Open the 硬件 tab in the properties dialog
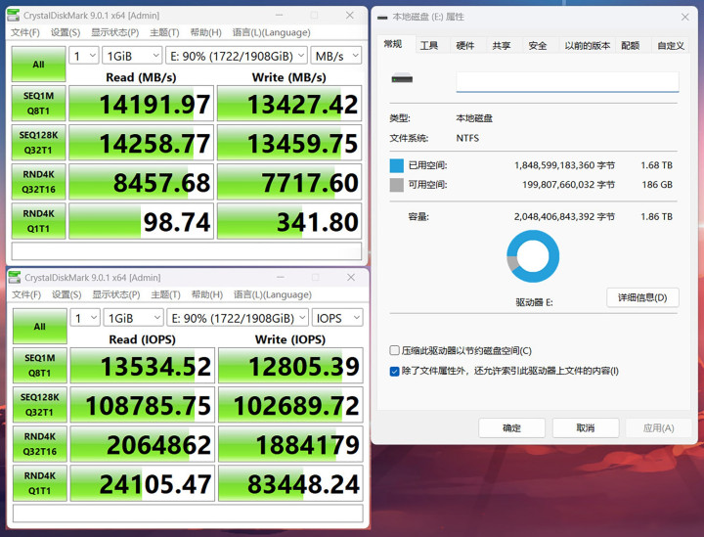 click(x=465, y=45)
